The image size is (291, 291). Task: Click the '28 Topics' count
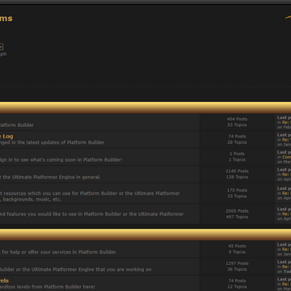[237, 142]
